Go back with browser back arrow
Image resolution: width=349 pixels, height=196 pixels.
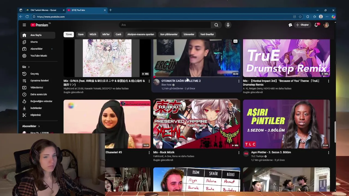pos(21,17)
